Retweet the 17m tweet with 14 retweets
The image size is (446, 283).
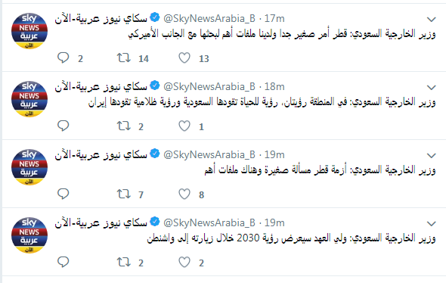tap(124, 58)
